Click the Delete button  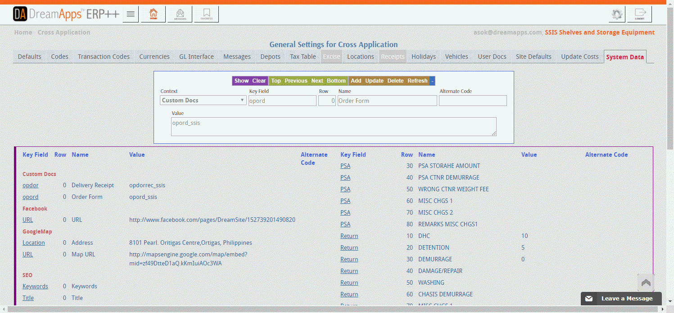coord(395,81)
